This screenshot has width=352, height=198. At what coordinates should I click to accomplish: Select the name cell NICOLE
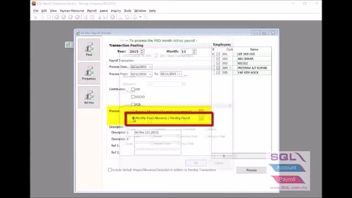(x=254, y=63)
